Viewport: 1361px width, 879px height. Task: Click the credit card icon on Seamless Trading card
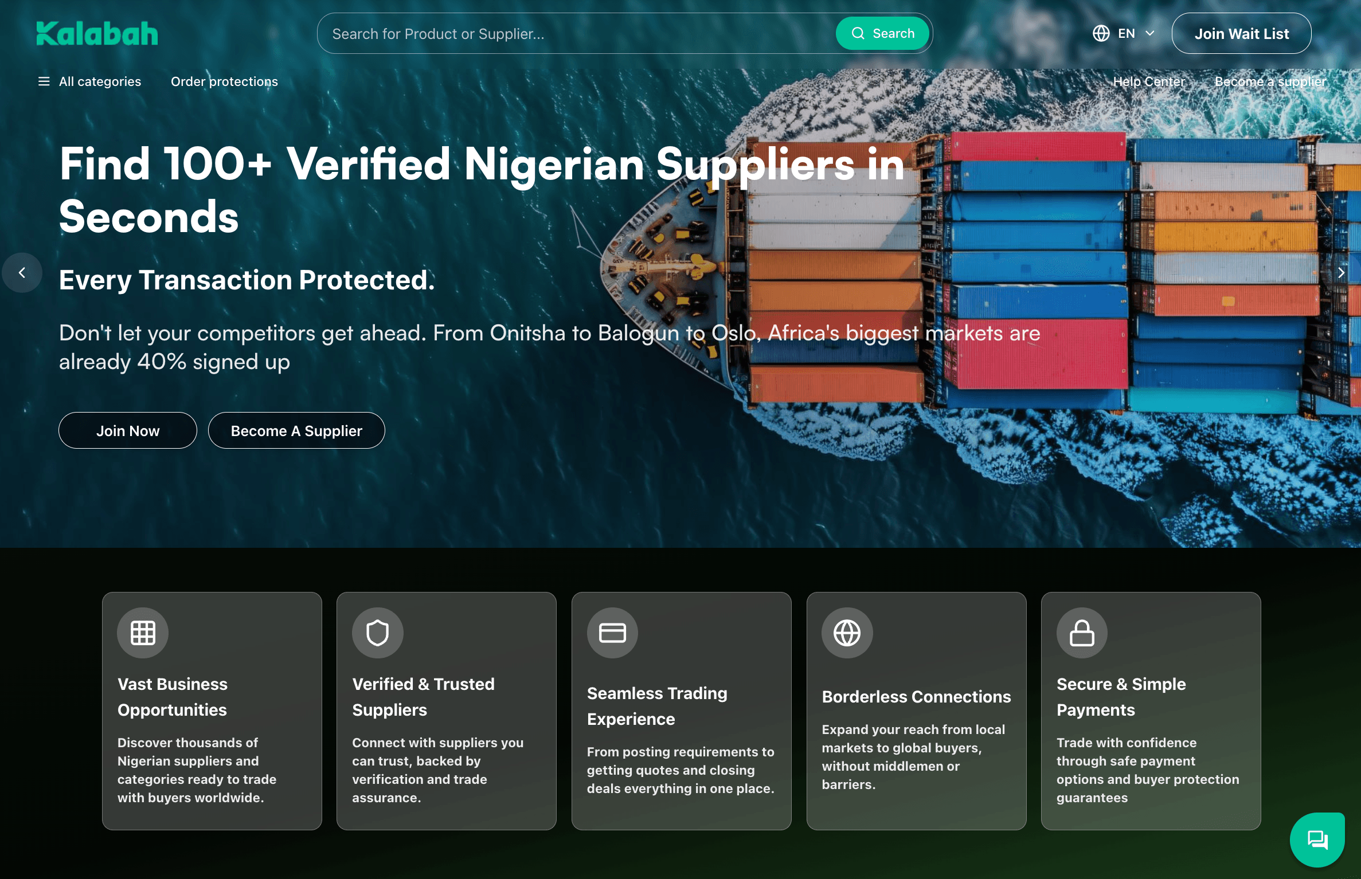(612, 633)
